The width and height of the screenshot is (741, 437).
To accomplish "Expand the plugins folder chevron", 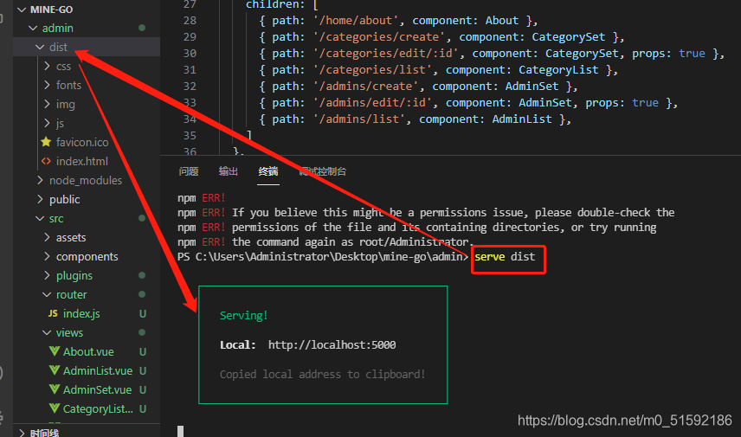I will (47, 275).
